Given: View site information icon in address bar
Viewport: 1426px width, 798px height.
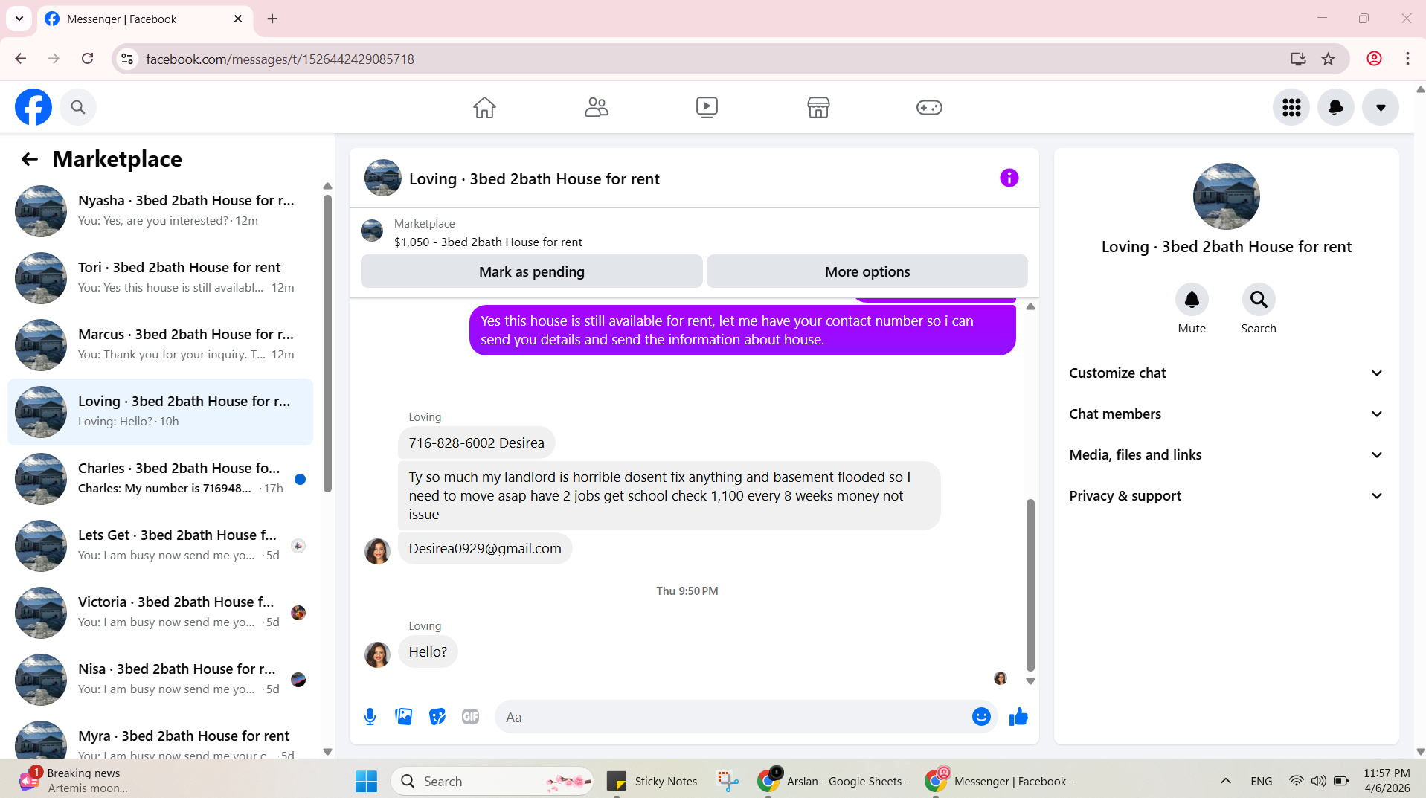Looking at the screenshot, I should click(x=127, y=59).
